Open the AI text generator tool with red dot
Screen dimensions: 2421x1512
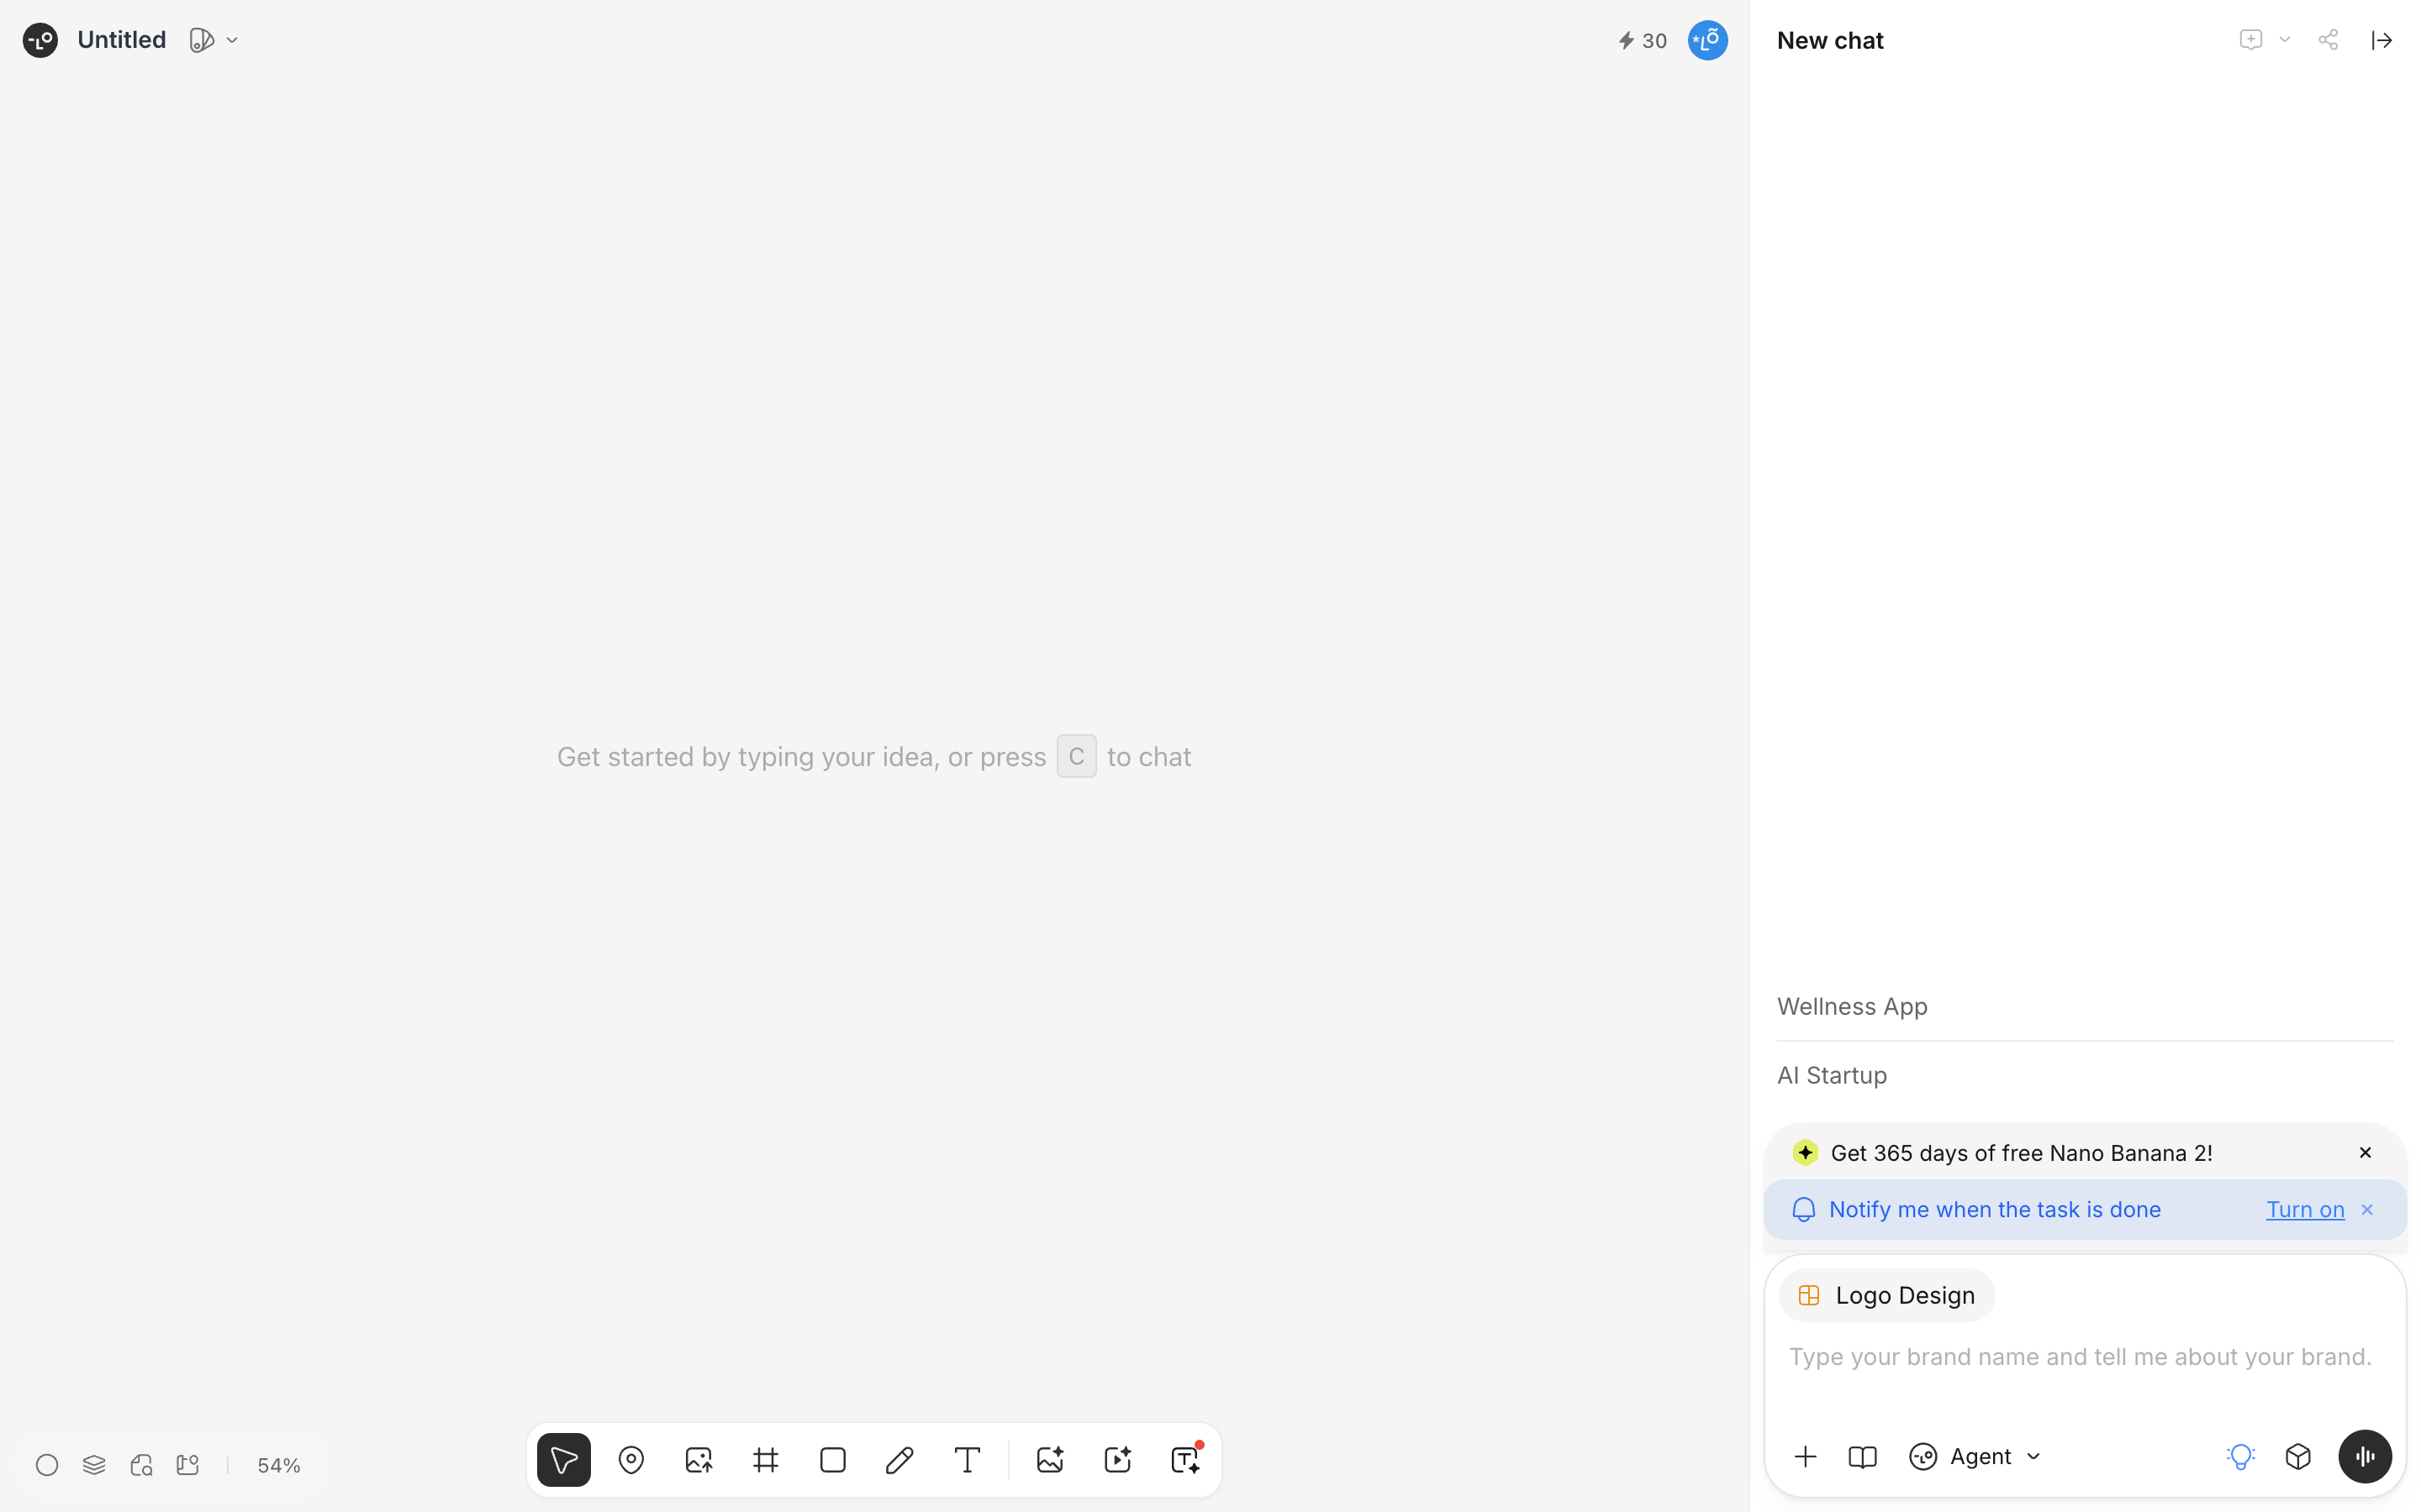pos(1185,1460)
